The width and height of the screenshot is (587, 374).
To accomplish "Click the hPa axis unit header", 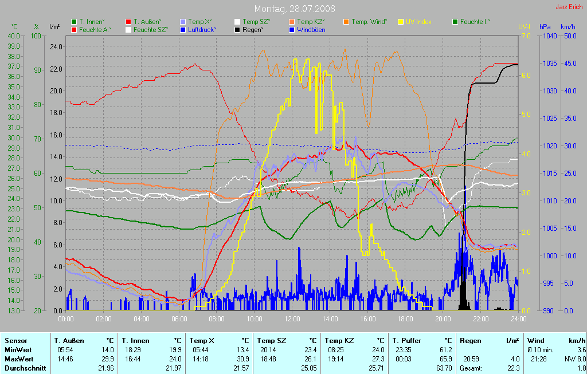I will click(545, 27).
